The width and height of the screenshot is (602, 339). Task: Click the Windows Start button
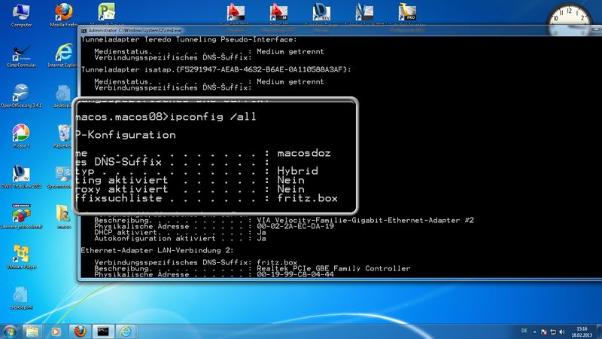11,331
